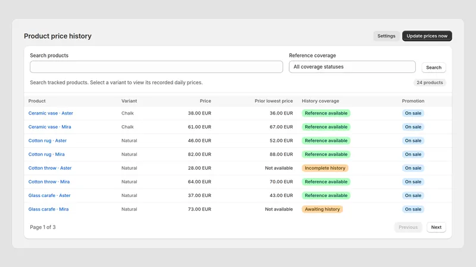Screen dimensions: 476x267
Task: Click Not available in Cotton throw Aster row
Action: 278,168
